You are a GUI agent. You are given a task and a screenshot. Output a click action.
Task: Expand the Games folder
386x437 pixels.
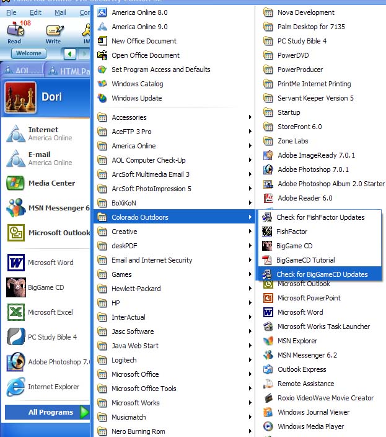[x=174, y=274]
